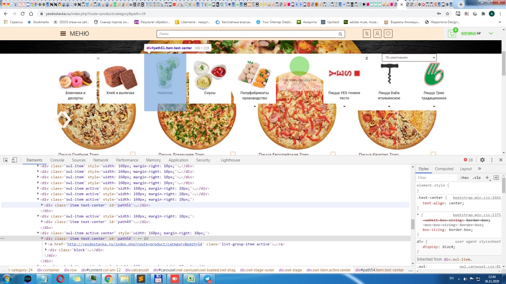Open the Chrome three-dot menu
This screenshot has width=506, height=284.
click(x=500, y=13)
